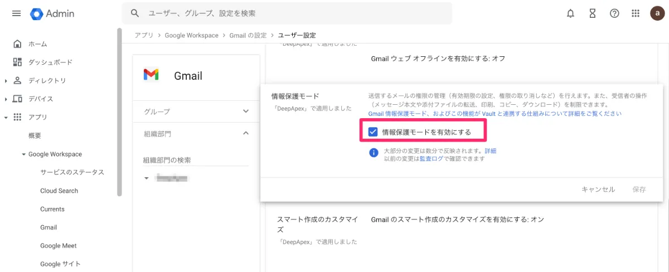Open Currents in sidebar
The width and height of the screenshot is (669, 272).
[x=52, y=209]
